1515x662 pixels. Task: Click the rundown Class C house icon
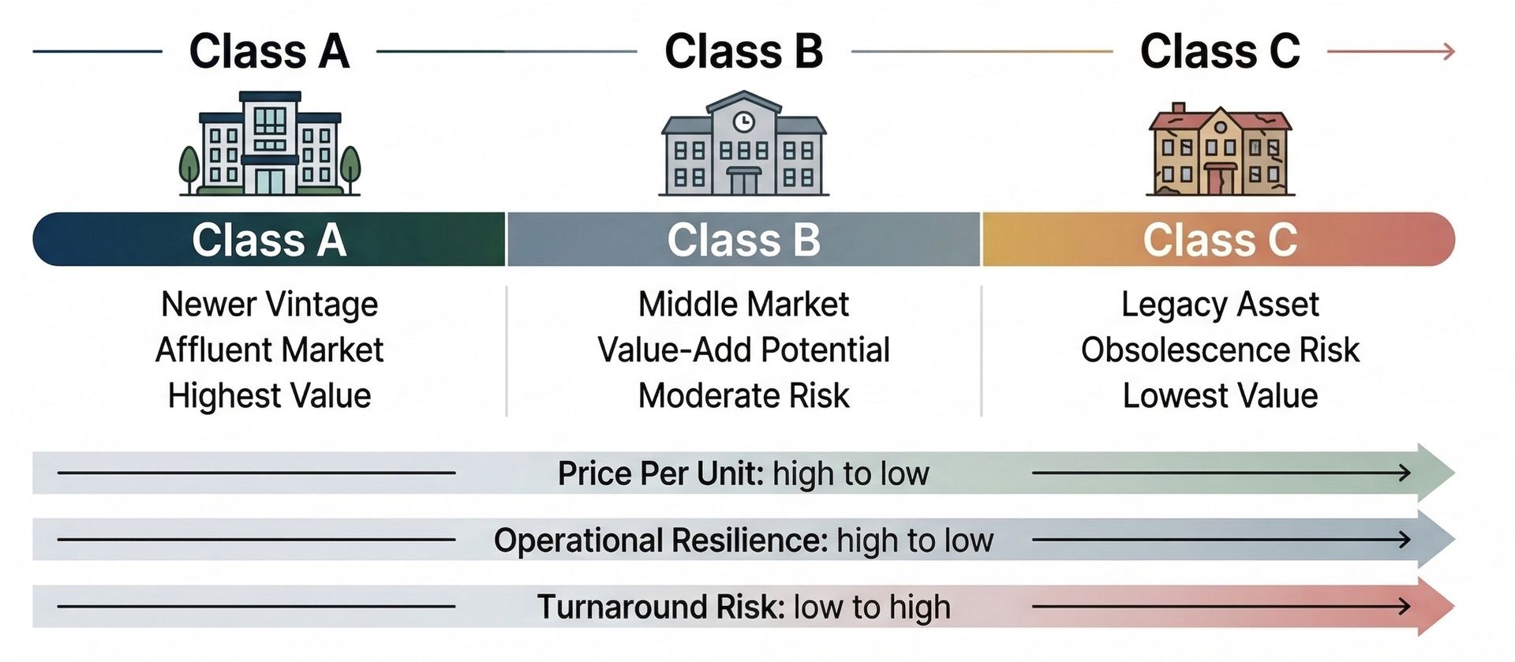click(x=1220, y=150)
